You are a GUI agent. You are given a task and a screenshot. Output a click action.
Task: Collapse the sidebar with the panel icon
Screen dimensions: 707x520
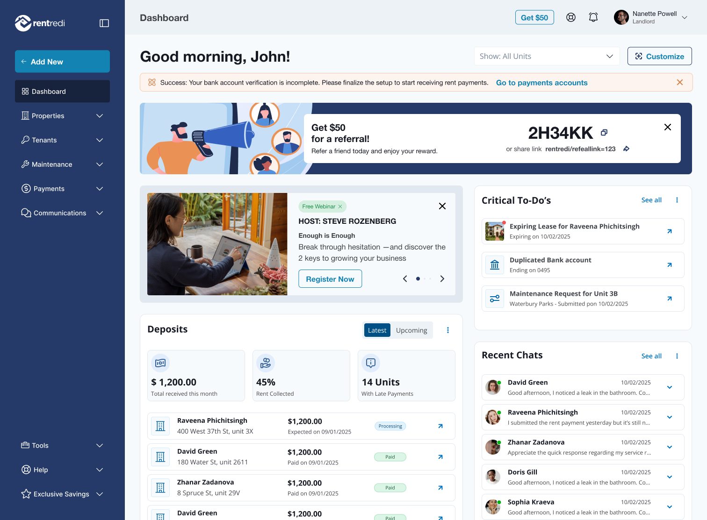coord(104,23)
